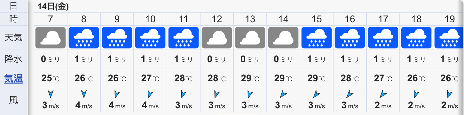Select the 1ミリ precipitation value at 11 o'clock

coord(184,59)
